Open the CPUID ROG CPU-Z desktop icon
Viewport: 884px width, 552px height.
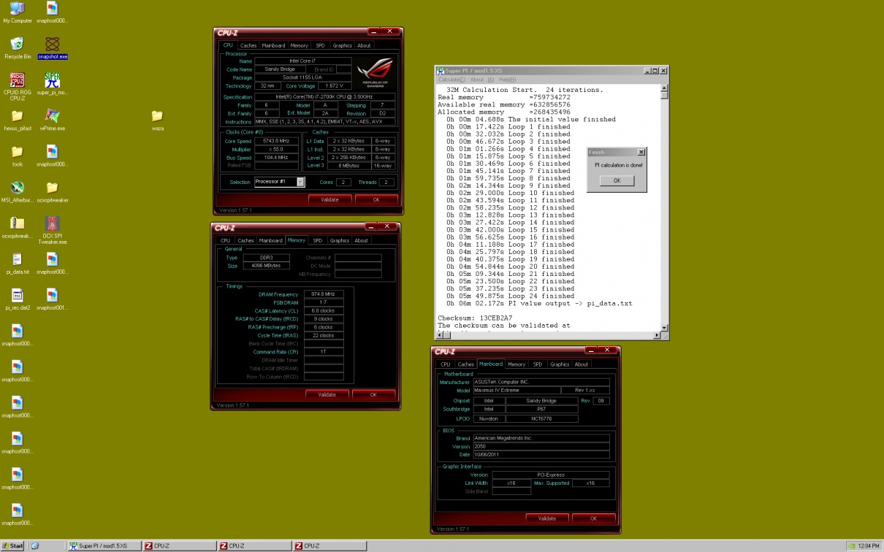pyautogui.click(x=17, y=80)
